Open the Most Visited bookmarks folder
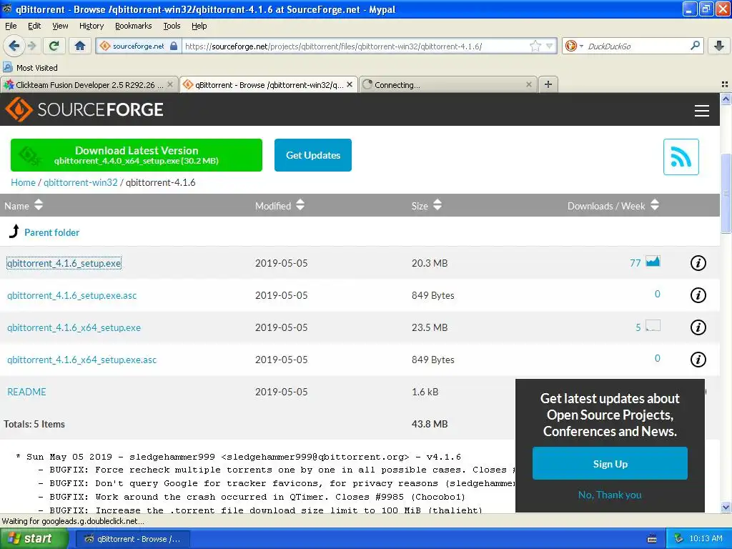The width and height of the screenshot is (732, 549). pos(31,68)
